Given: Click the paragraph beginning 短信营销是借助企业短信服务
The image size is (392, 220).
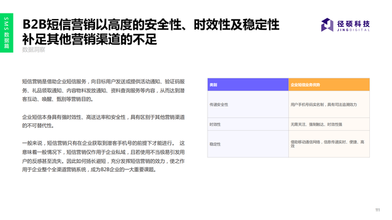Looking at the screenshot, I should (x=104, y=90).
